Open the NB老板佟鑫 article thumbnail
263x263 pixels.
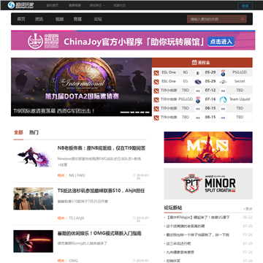tap(33, 156)
